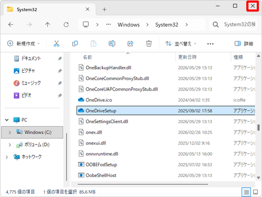This screenshot has width=262, height=197.
Task: Unpin ピクチャ using its pin icon
Action: [x=60, y=71]
